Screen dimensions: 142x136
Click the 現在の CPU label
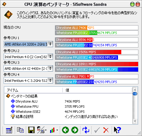point(12,27)
